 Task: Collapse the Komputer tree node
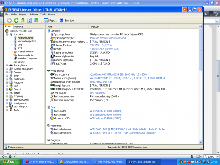pyautogui.click(x=7, y=34)
